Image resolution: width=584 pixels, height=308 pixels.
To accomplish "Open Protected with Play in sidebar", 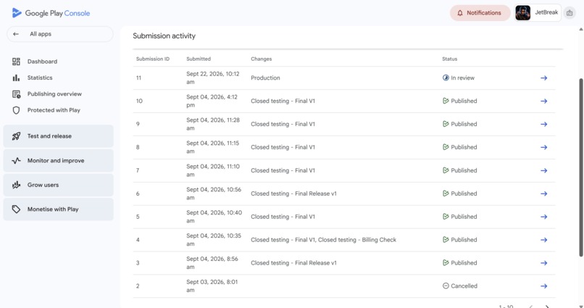I will click(x=54, y=110).
